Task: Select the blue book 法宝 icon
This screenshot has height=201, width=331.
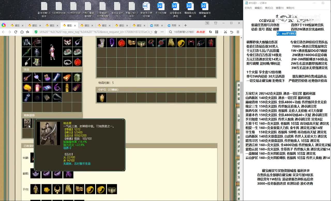Action: click(x=47, y=87)
